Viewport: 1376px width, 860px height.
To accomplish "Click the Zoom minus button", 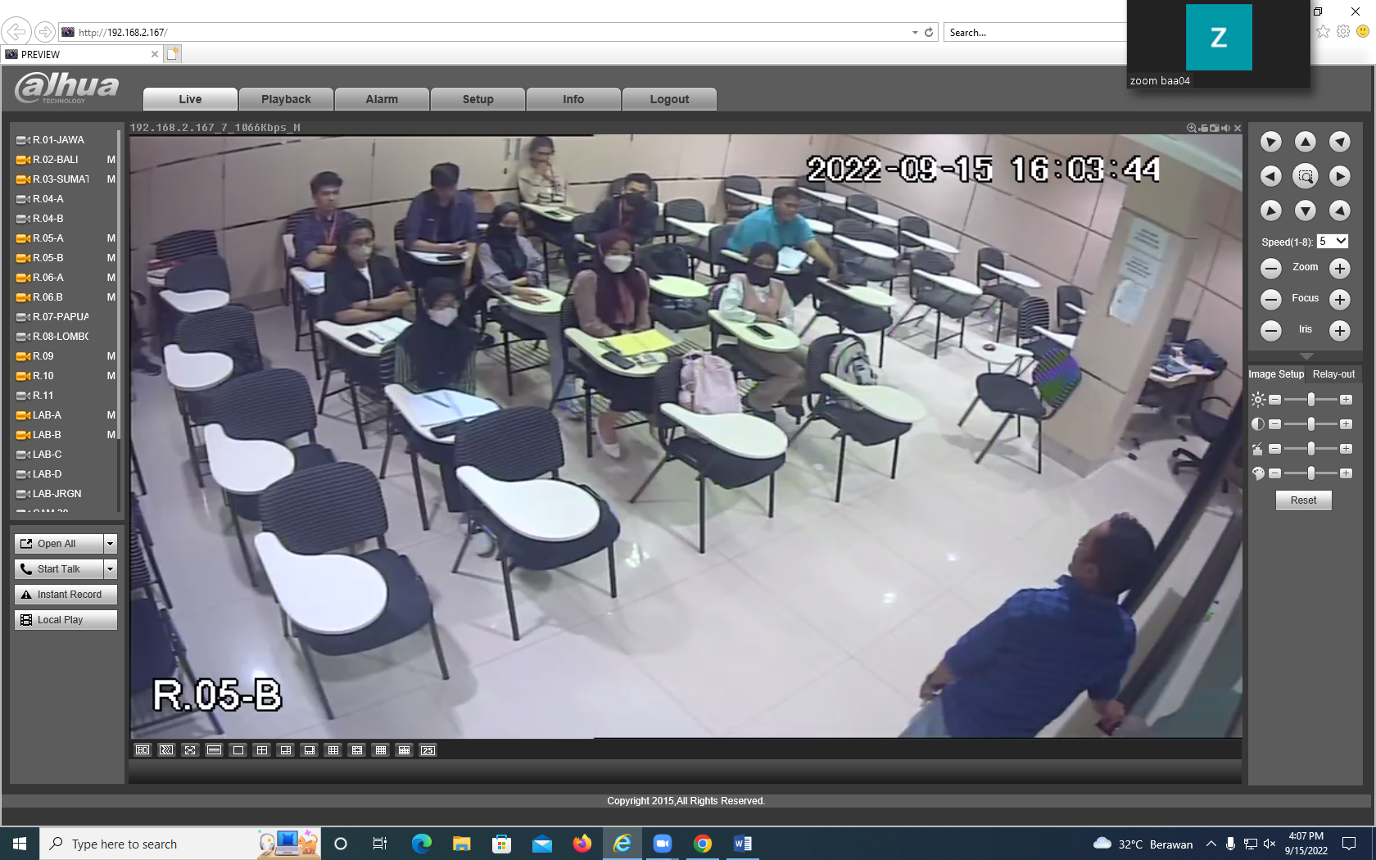I will (x=1271, y=268).
